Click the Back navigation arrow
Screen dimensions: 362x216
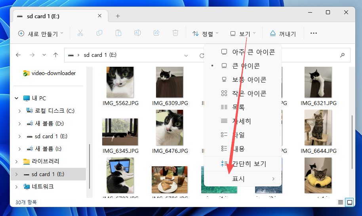click(x=18, y=55)
